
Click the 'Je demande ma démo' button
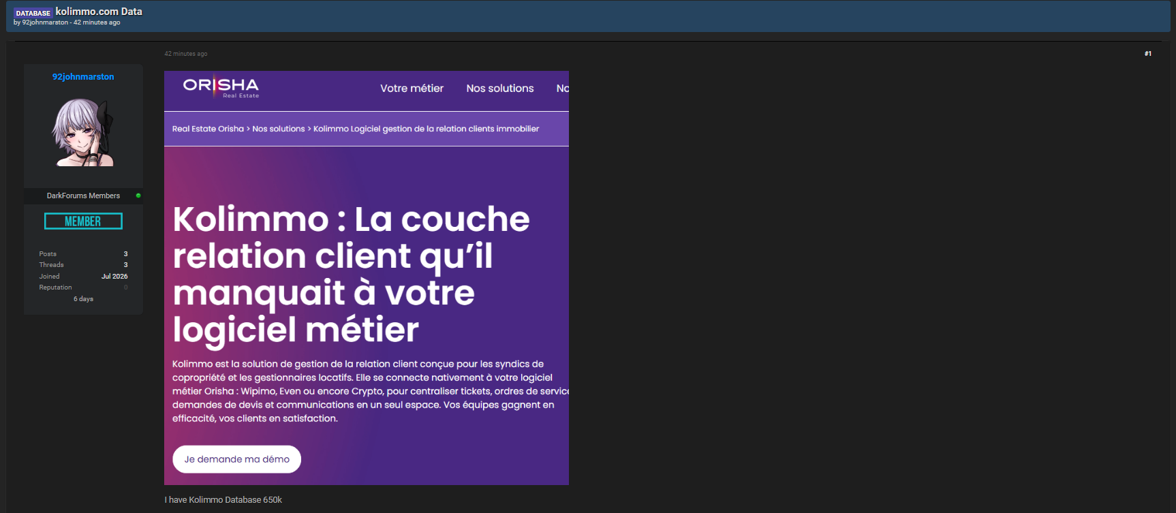point(237,459)
